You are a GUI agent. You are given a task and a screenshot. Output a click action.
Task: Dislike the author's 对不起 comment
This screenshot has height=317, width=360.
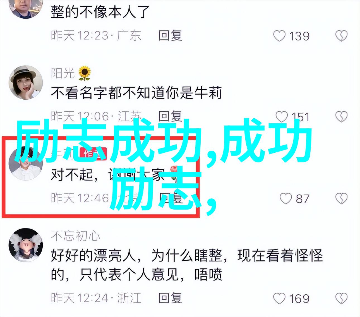click(x=341, y=199)
